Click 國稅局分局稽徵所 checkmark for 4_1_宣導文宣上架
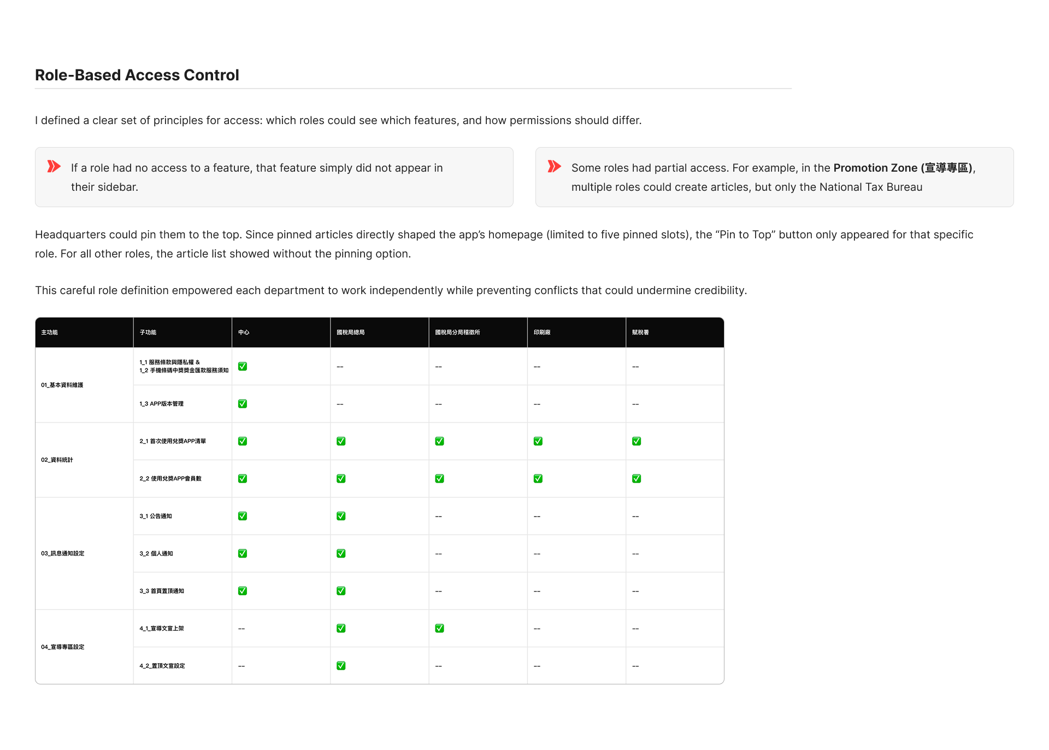 tap(439, 629)
